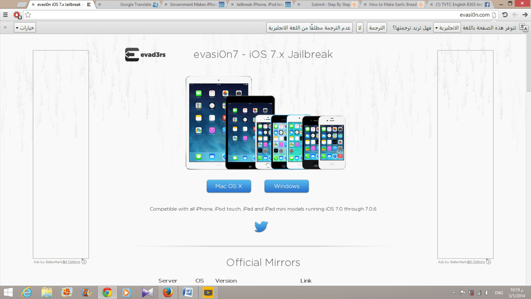The image size is (531, 299).
Task: Expand the الانجليزية language dropdown
Action: (x=447, y=27)
